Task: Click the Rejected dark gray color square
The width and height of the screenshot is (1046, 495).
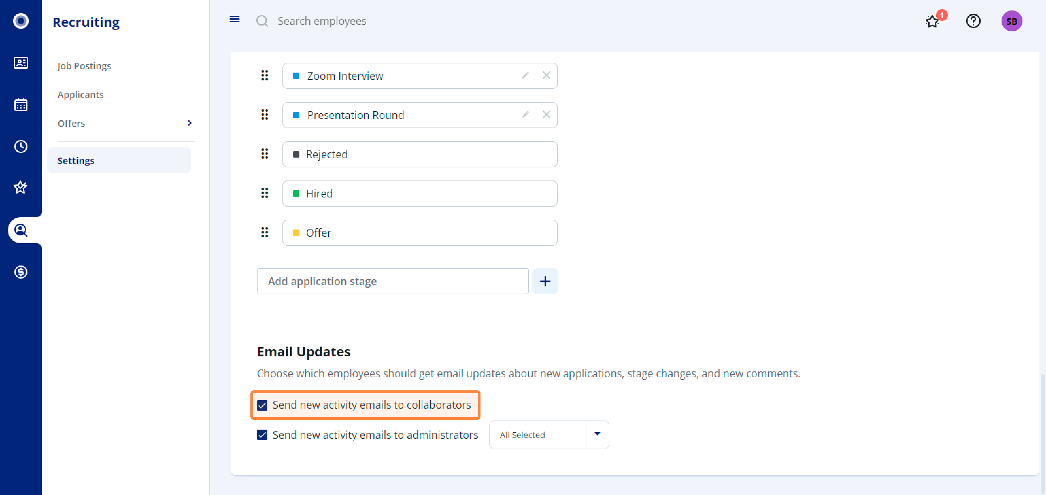Action: pyautogui.click(x=296, y=154)
